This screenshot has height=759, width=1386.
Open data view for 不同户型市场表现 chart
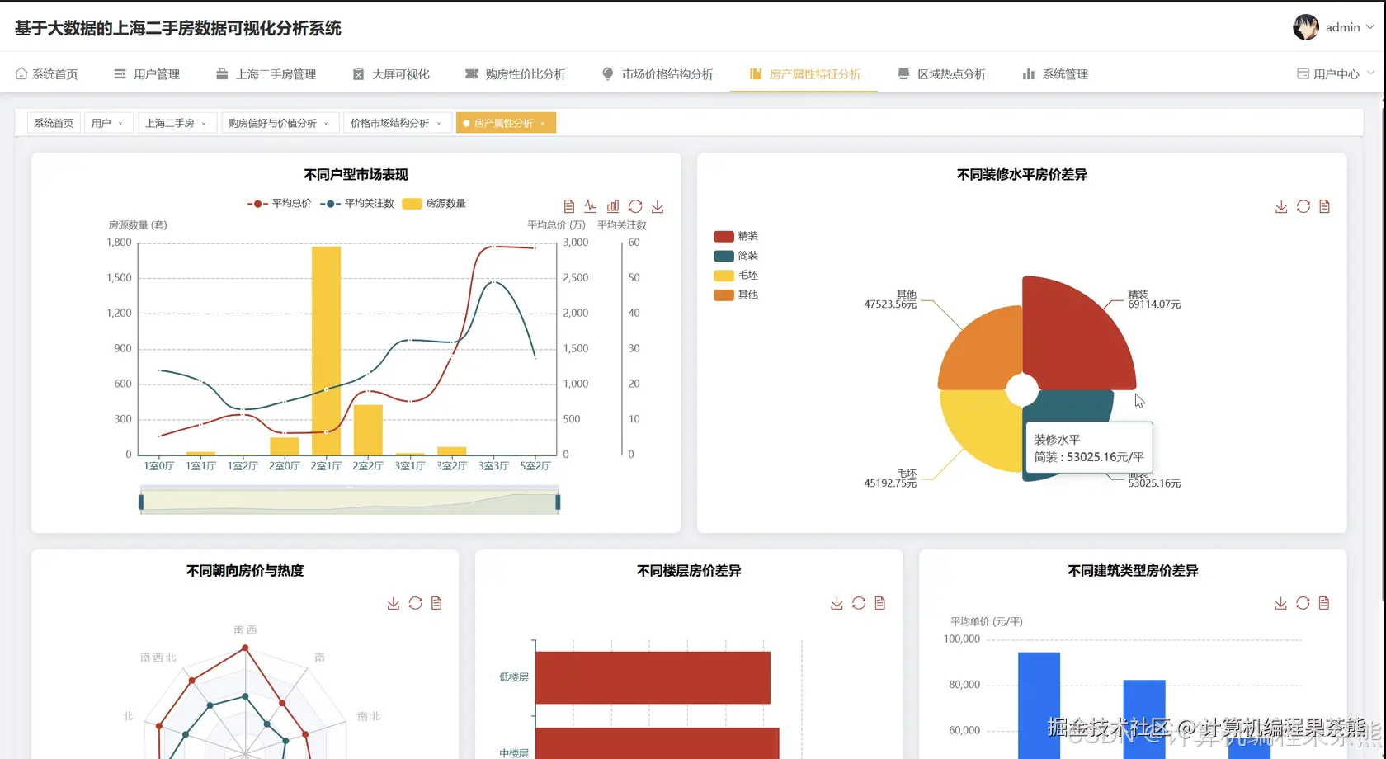click(x=568, y=206)
